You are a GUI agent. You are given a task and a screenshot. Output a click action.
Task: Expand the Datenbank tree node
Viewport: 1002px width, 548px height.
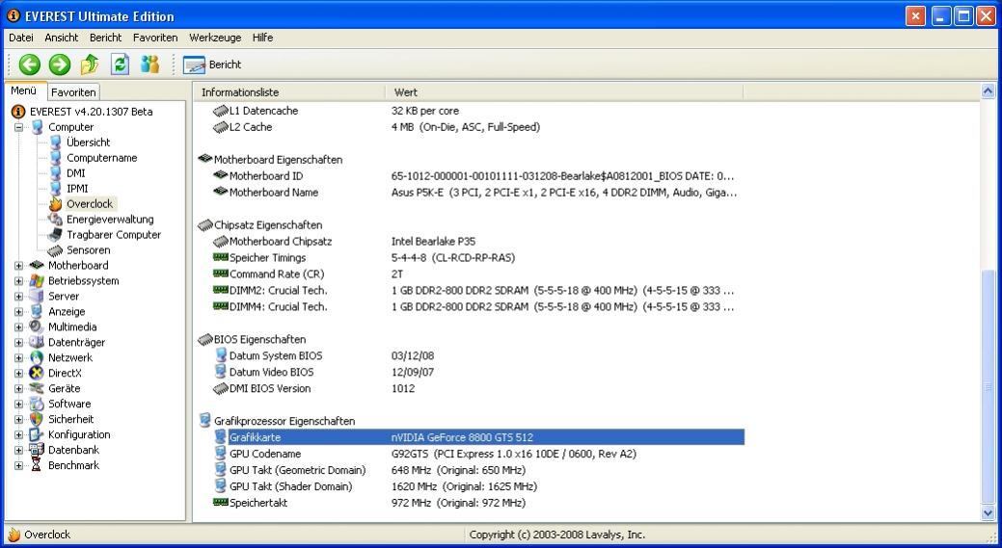18,450
